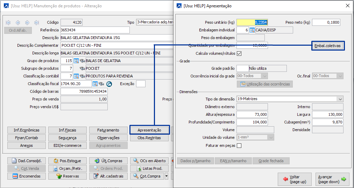This screenshot has width=354, height=188.
Task: Go to the next record arrow
Action: click(x=27, y=23)
